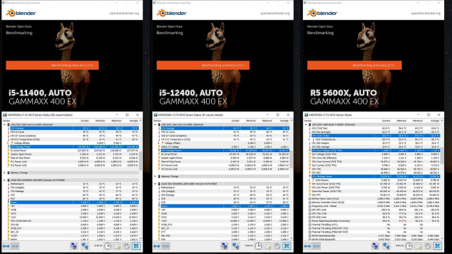Click the blue X close icon in i5-12400 HWiNFO toolbar
The height and width of the screenshot is (254, 452).
click(x=287, y=246)
